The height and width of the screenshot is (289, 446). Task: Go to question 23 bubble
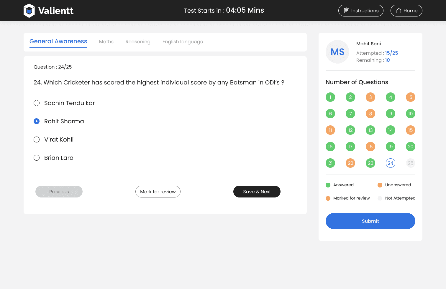point(370,163)
